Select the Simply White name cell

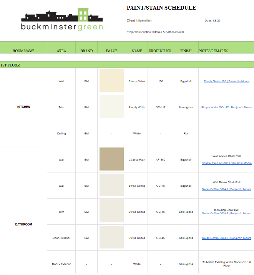(137, 107)
